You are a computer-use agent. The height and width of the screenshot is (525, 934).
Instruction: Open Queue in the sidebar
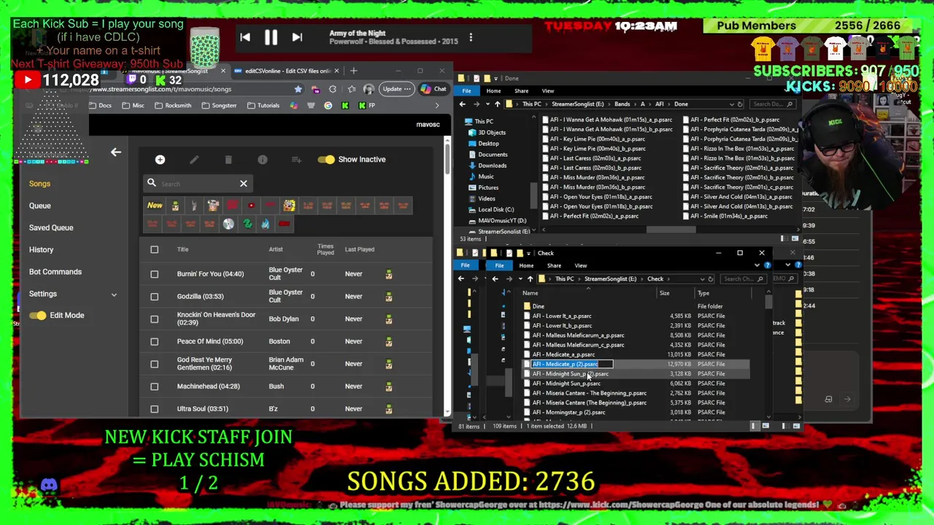tap(40, 206)
